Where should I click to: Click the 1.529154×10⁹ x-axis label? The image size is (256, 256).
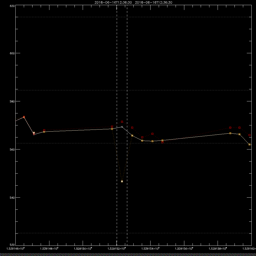(x=150, y=249)
